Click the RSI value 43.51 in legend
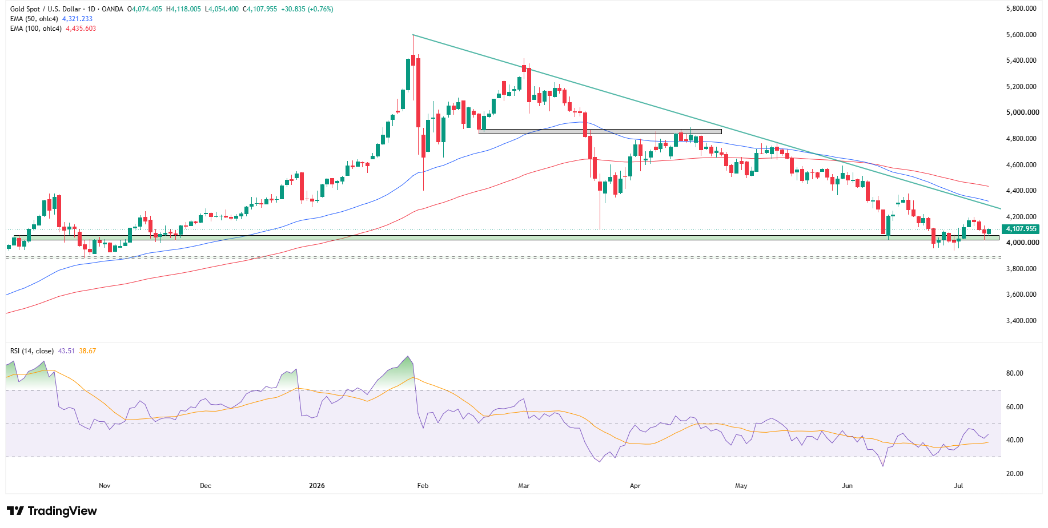1048x528 pixels. (x=66, y=351)
